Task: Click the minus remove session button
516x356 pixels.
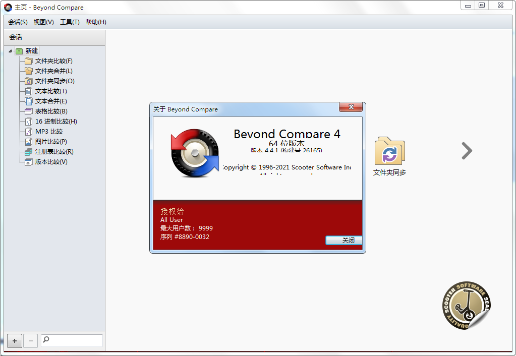Action: [31, 341]
